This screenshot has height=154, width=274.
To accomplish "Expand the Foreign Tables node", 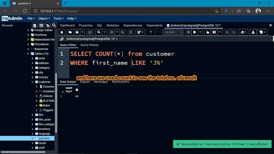I will coord(28,30).
